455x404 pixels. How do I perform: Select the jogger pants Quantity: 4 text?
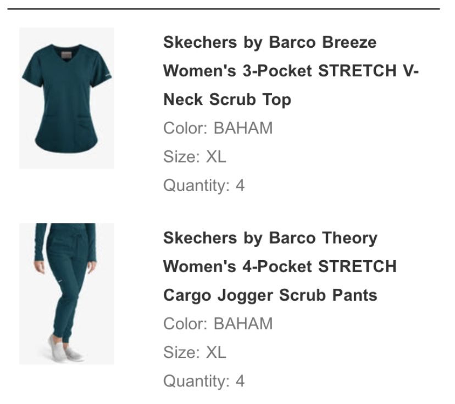tap(204, 381)
